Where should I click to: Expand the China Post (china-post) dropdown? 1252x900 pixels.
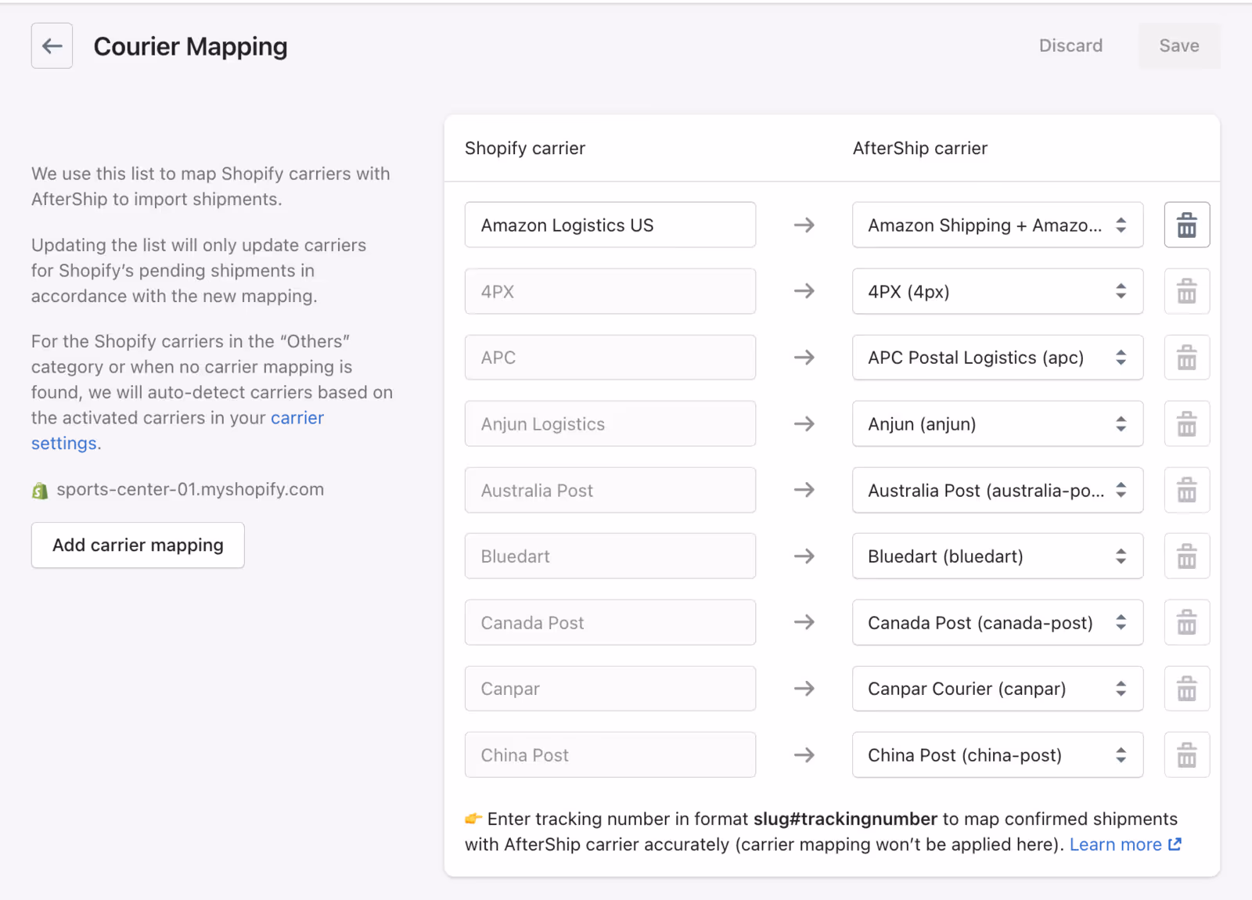[997, 755]
